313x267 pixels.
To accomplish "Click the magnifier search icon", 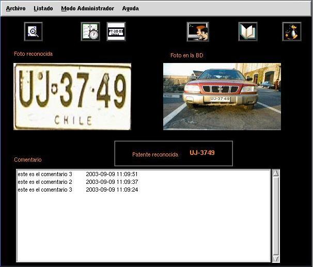I will coord(34,32).
